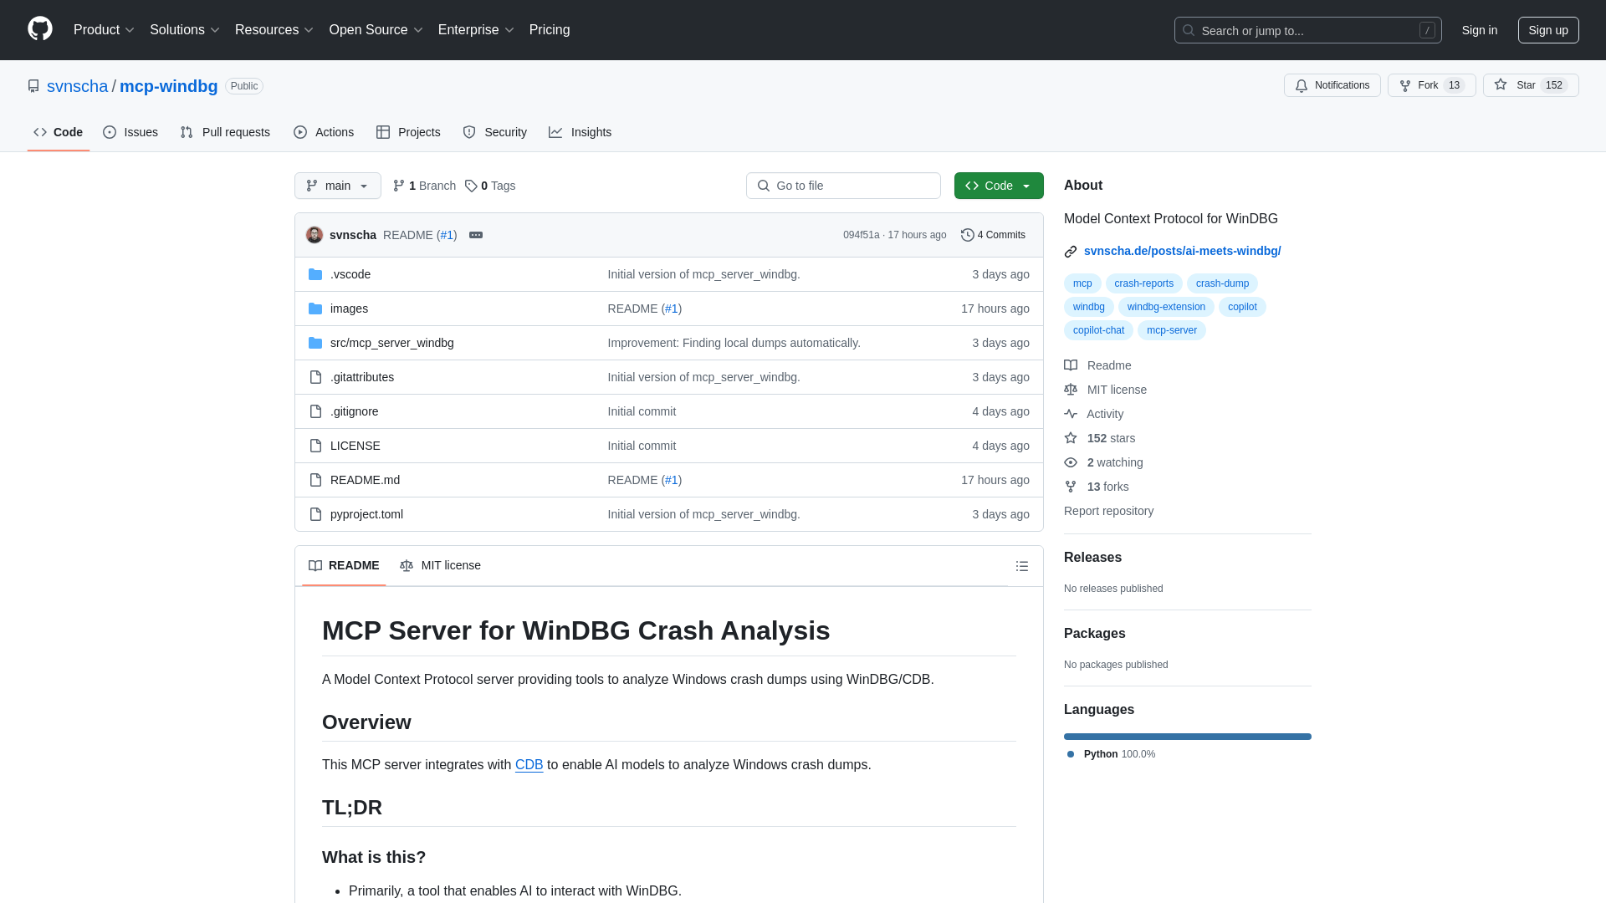Click the MIT license scale icon in About

coord(1071,390)
